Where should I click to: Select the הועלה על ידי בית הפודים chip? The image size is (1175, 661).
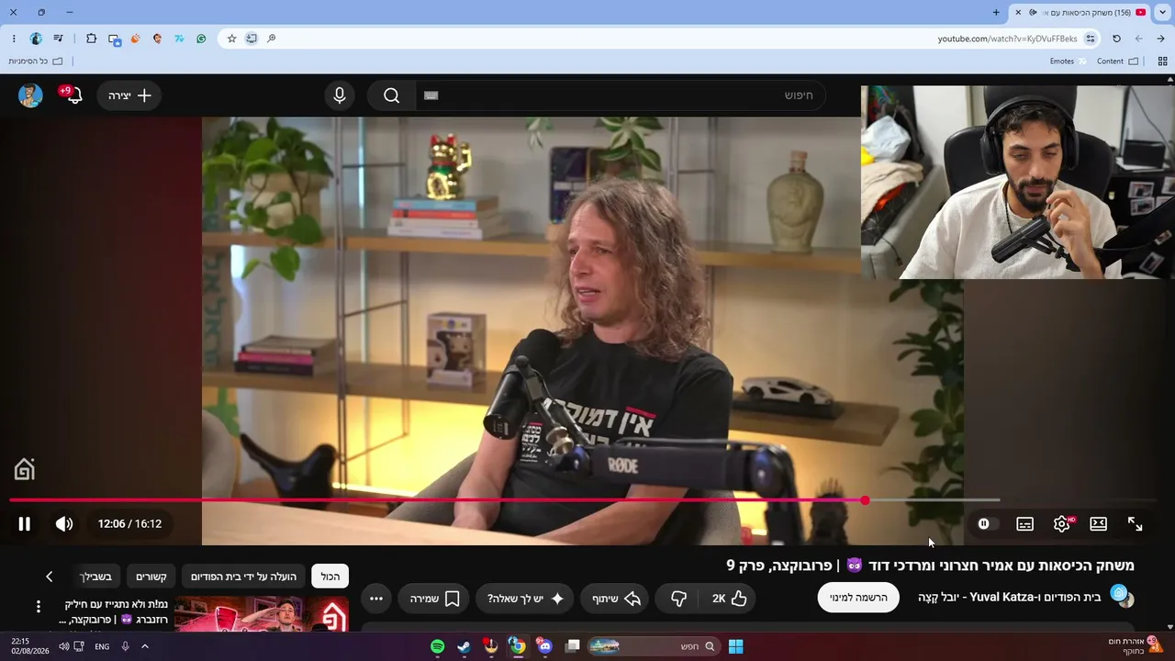point(243,577)
